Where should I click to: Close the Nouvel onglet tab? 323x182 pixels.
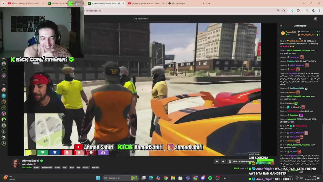click(x=203, y=3)
